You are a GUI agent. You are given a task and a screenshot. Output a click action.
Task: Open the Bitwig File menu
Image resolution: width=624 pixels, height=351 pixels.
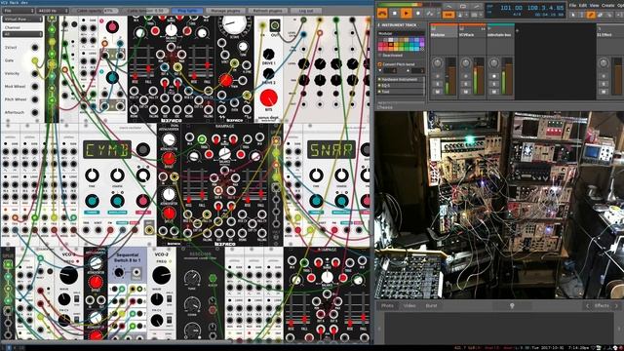(572, 6)
